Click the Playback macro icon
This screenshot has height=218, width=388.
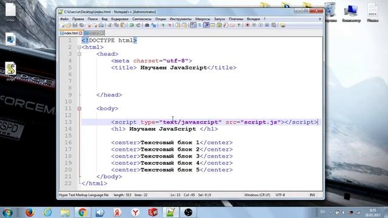pyautogui.click(x=261, y=25)
